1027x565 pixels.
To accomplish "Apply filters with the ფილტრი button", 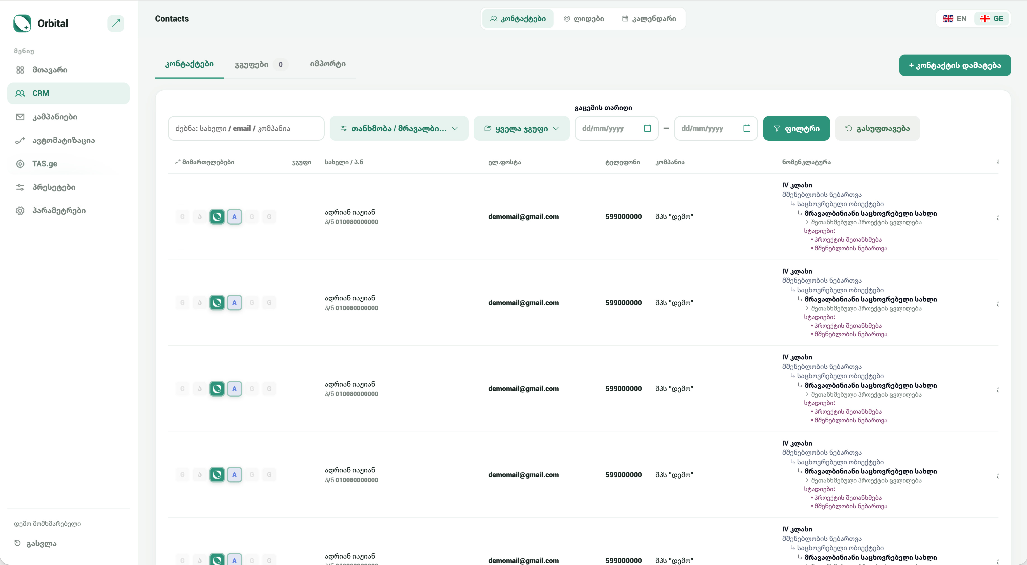I will coord(796,128).
